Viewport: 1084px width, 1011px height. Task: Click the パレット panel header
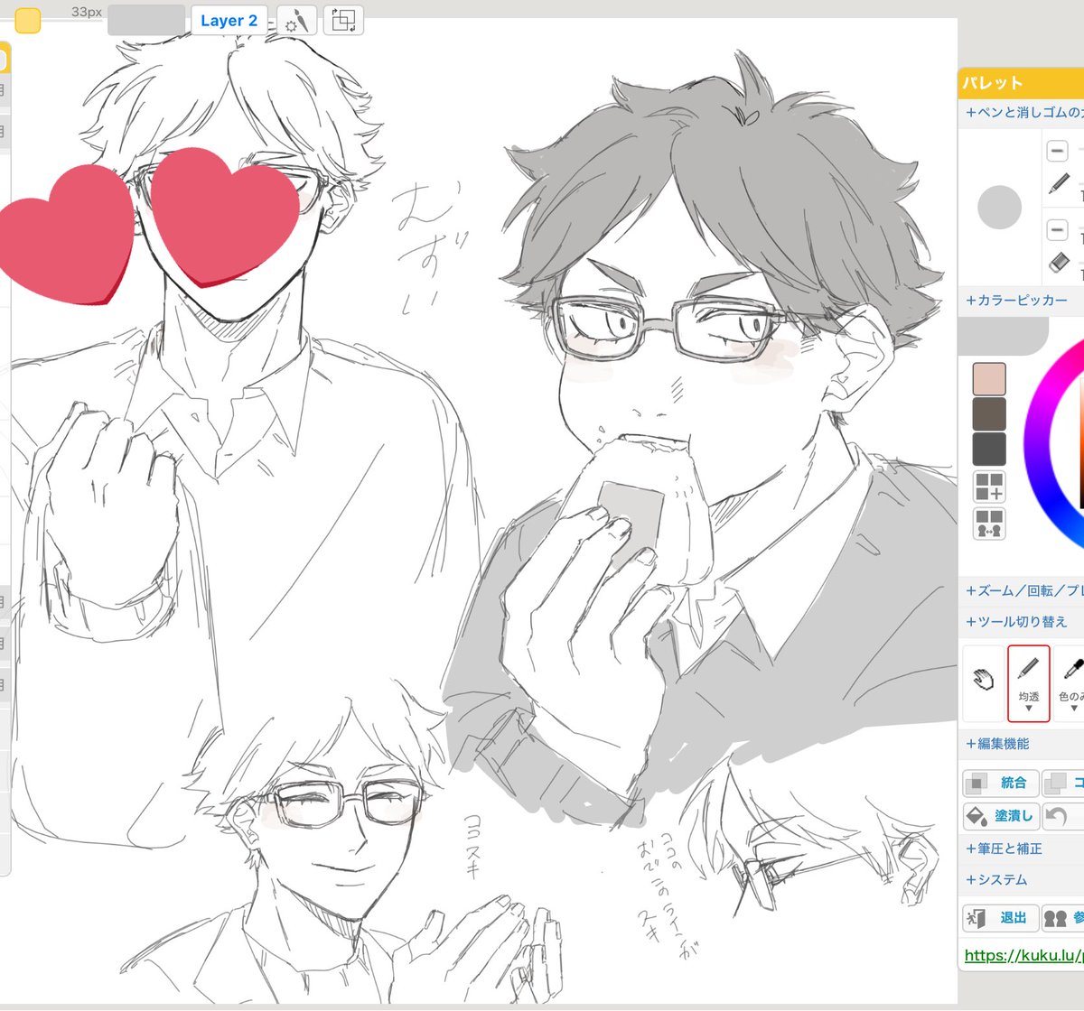(x=1021, y=83)
